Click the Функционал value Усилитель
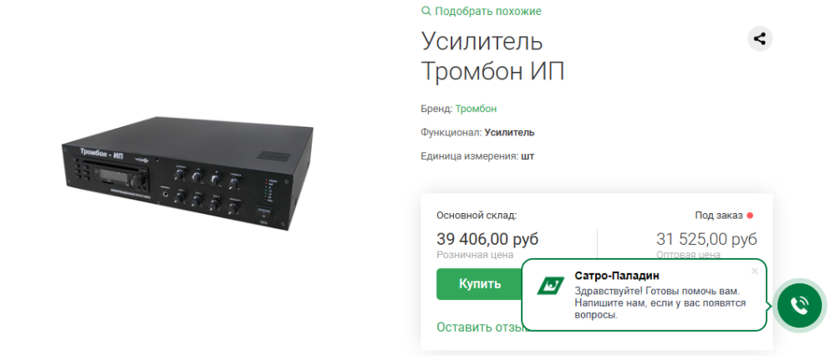Image resolution: width=836 pixels, height=356 pixels. point(509,132)
